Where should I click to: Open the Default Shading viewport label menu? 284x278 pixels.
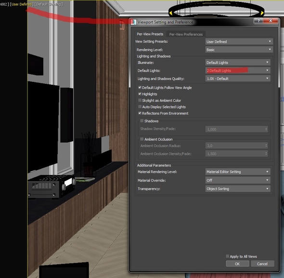click(49, 4)
